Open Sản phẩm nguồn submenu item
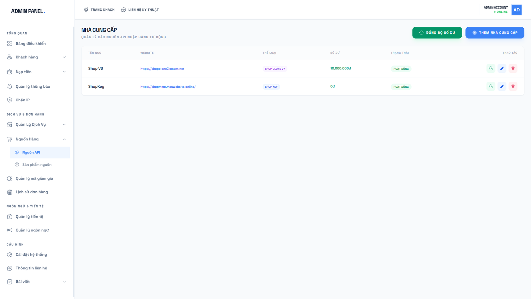 point(37,165)
